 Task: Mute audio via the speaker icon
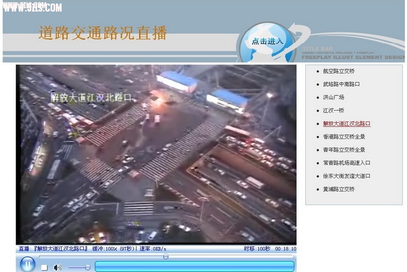point(58,267)
